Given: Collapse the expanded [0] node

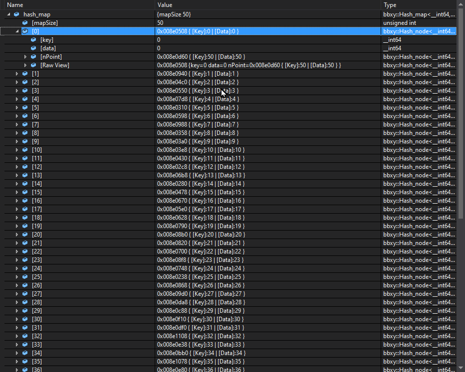Looking at the screenshot, I should coord(17,31).
